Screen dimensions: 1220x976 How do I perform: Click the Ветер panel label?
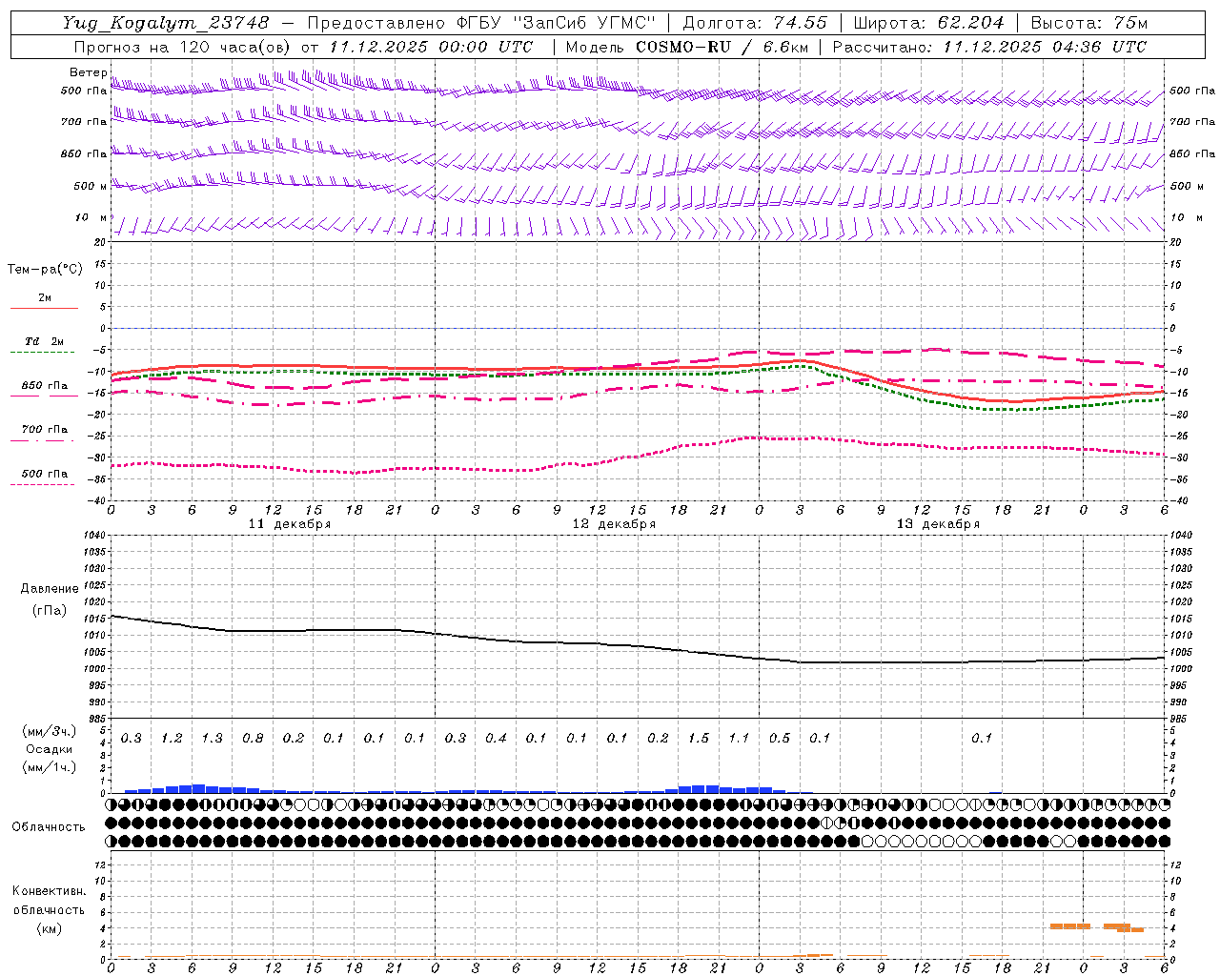[89, 72]
